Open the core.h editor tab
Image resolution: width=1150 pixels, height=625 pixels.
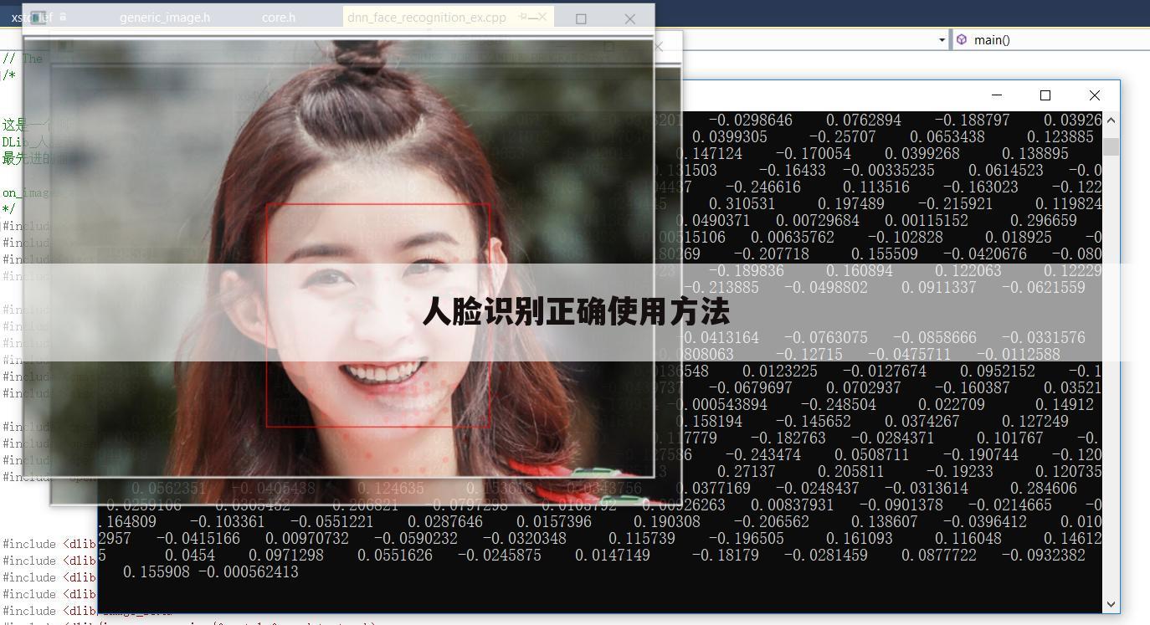[x=279, y=18]
